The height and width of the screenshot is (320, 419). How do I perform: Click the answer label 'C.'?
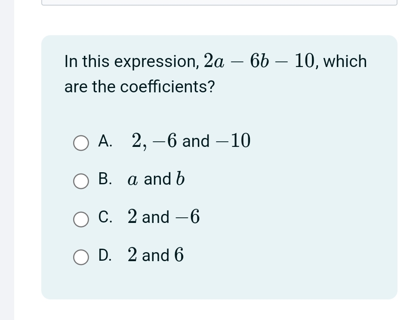(x=105, y=218)
